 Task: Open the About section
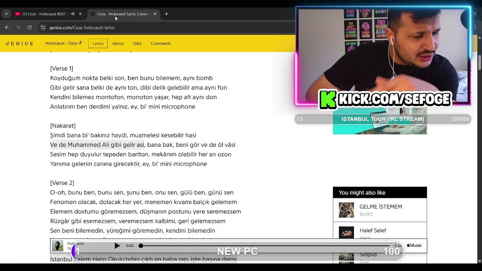point(118,44)
